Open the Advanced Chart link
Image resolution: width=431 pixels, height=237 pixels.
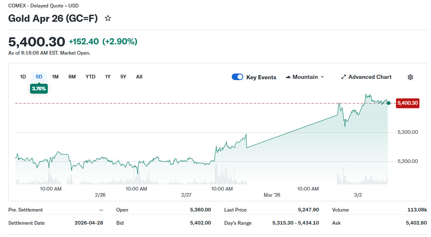pos(370,77)
